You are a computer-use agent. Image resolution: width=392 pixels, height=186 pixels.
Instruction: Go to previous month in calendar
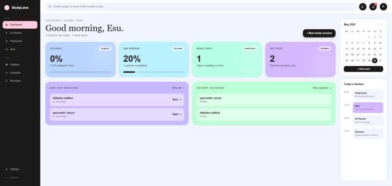(379, 25)
